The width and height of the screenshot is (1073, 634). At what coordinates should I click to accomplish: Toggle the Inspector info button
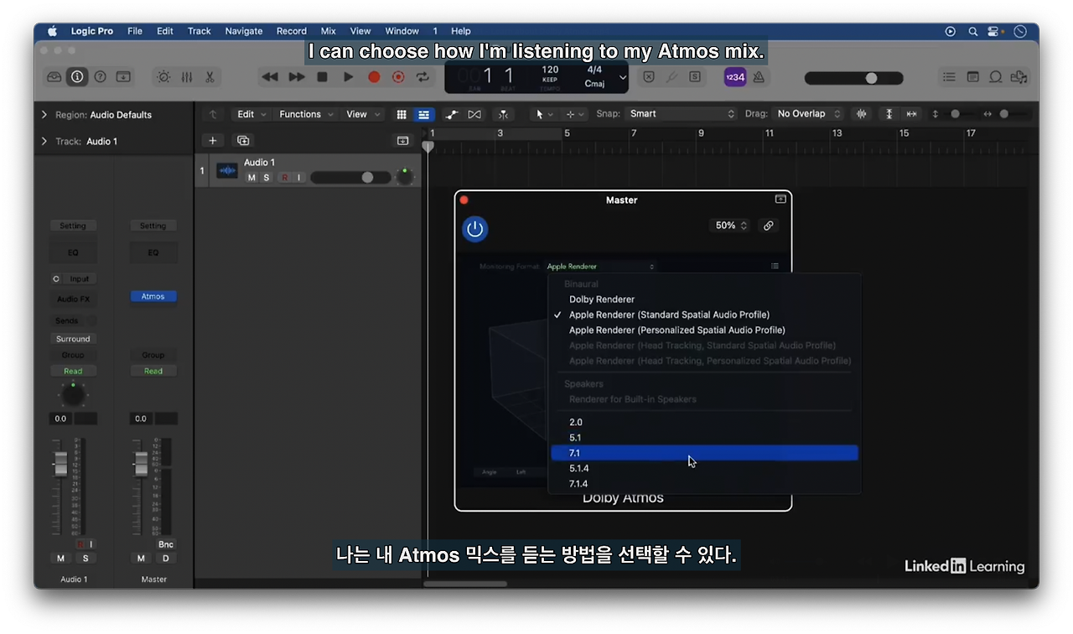(77, 77)
